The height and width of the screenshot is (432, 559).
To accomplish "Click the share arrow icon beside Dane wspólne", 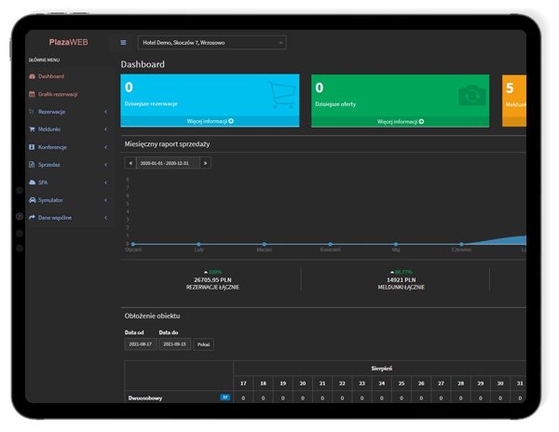I will (x=33, y=218).
